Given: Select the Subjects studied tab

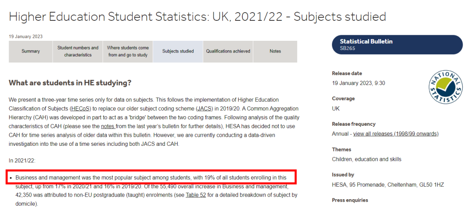Looking at the screenshot, I should click(x=178, y=51).
